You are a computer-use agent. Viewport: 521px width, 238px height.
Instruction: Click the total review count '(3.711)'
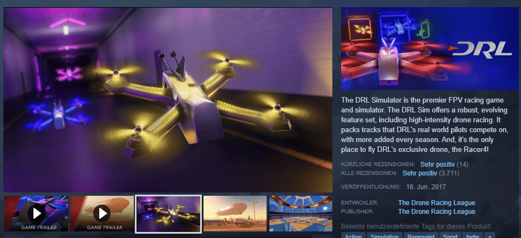point(449,173)
